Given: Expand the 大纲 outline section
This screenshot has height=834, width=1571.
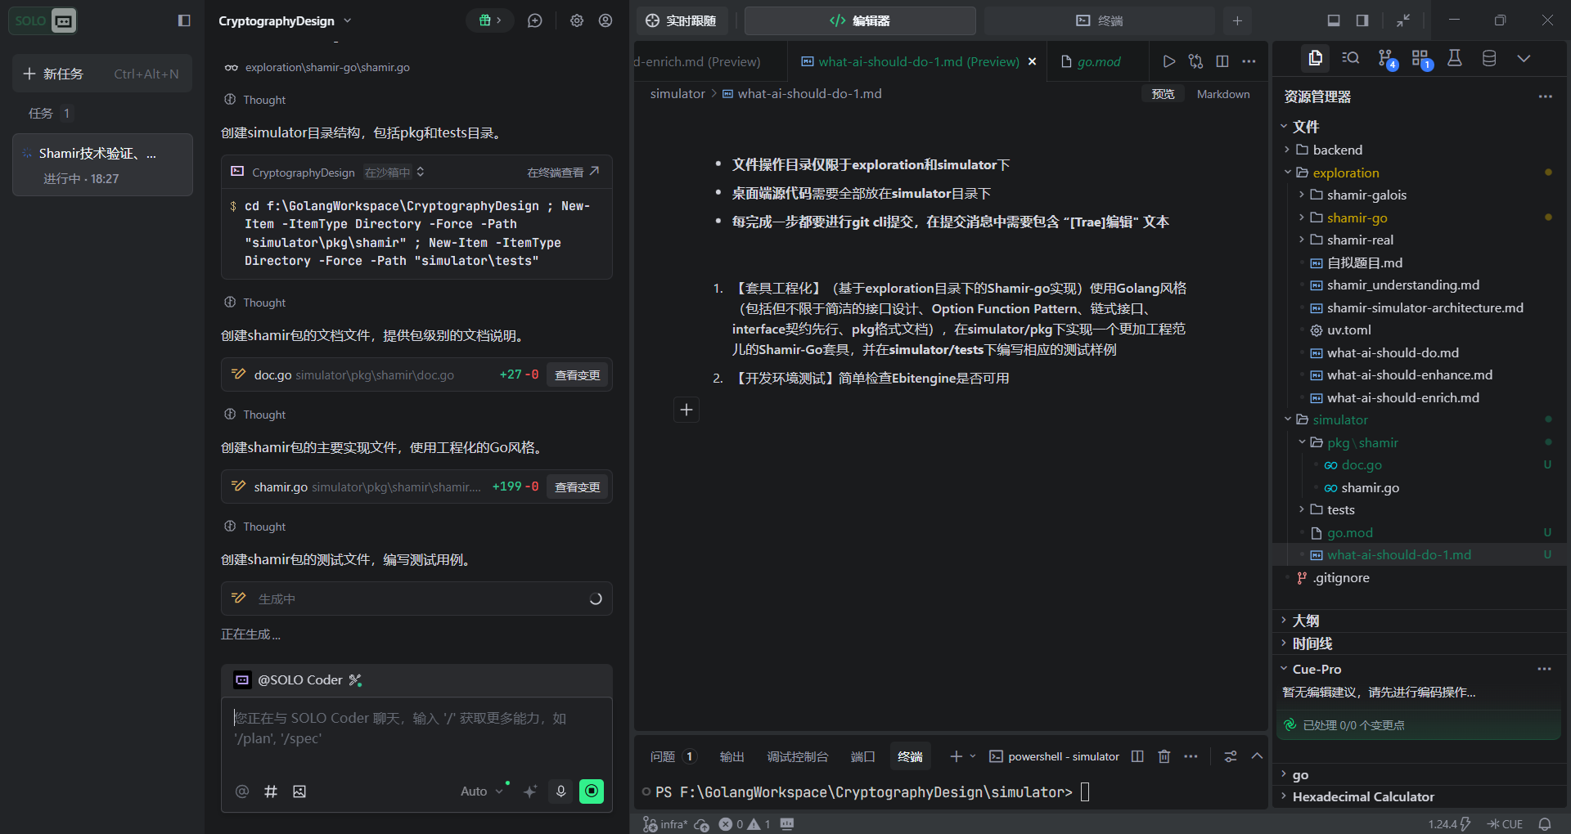Looking at the screenshot, I should tap(1305, 621).
